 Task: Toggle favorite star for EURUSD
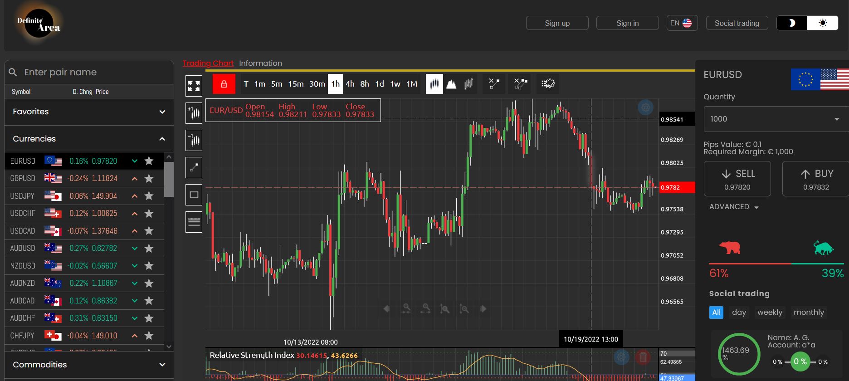pyautogui.click(x=149, y=161)
